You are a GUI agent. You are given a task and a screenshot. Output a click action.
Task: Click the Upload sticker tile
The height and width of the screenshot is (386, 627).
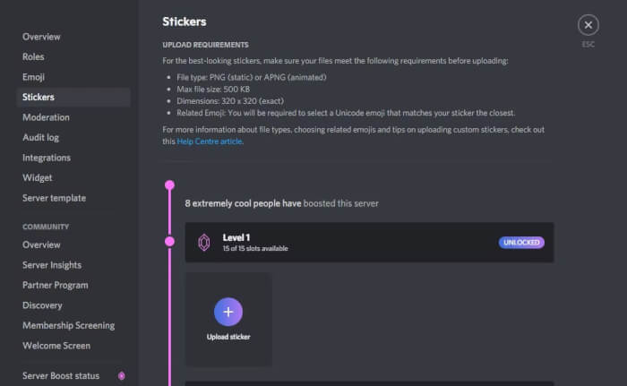point(228,320)
